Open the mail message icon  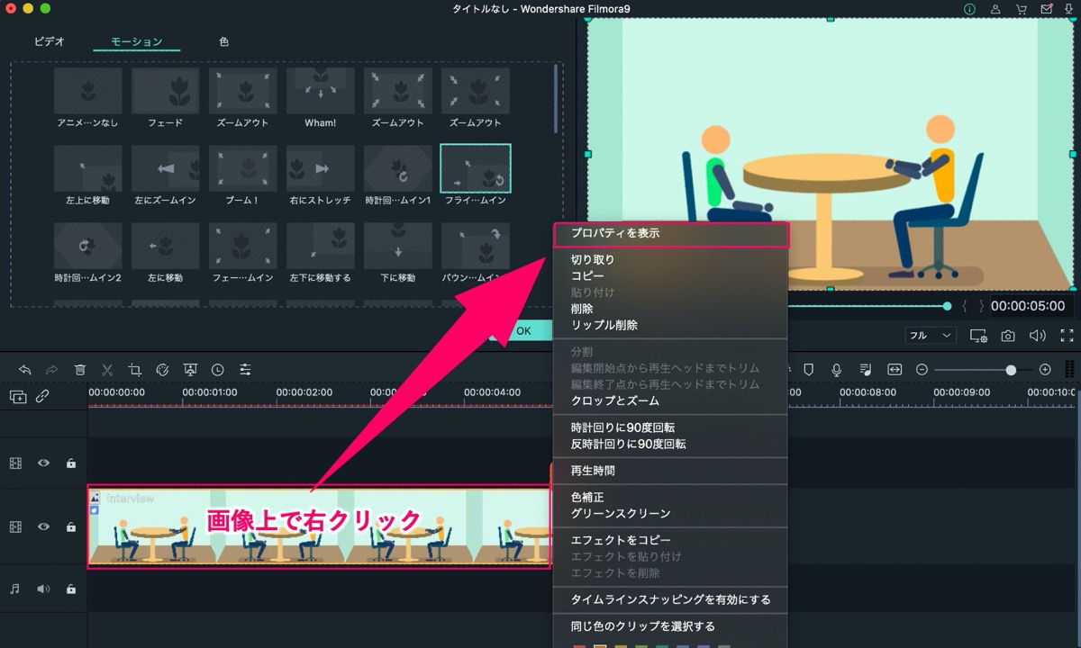tap(1046, 9)
